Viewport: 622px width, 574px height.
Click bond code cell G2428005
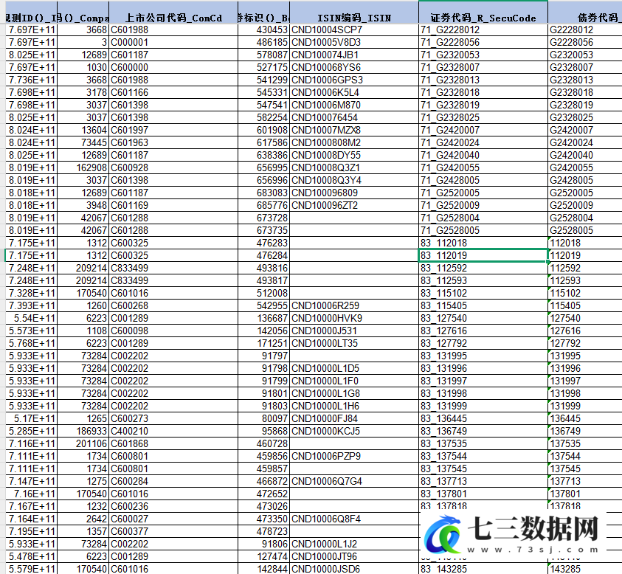585,181
